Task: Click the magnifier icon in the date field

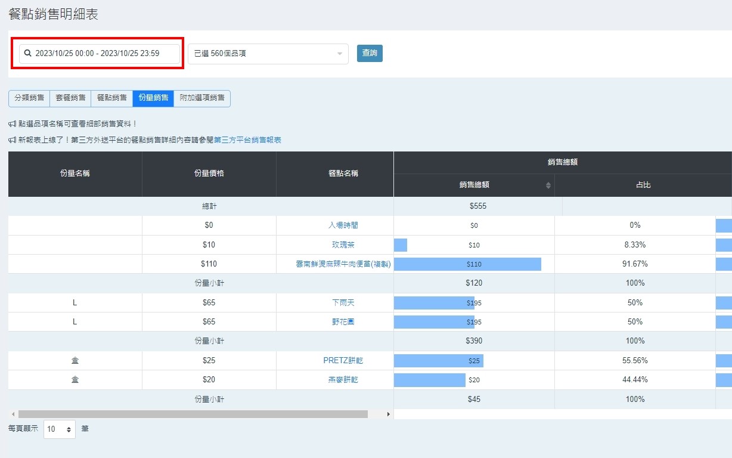Action: pyautogui.click(x=27, y=54)
